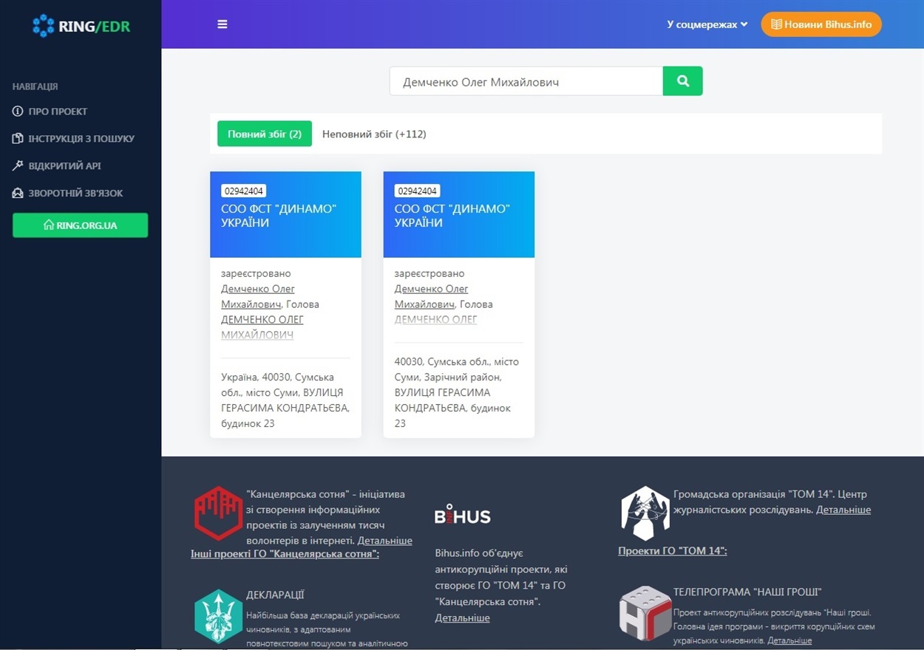Click first card's address starting with Україна, 40030
The height and width of the screenshot is (650, 924).
(285, 400)
